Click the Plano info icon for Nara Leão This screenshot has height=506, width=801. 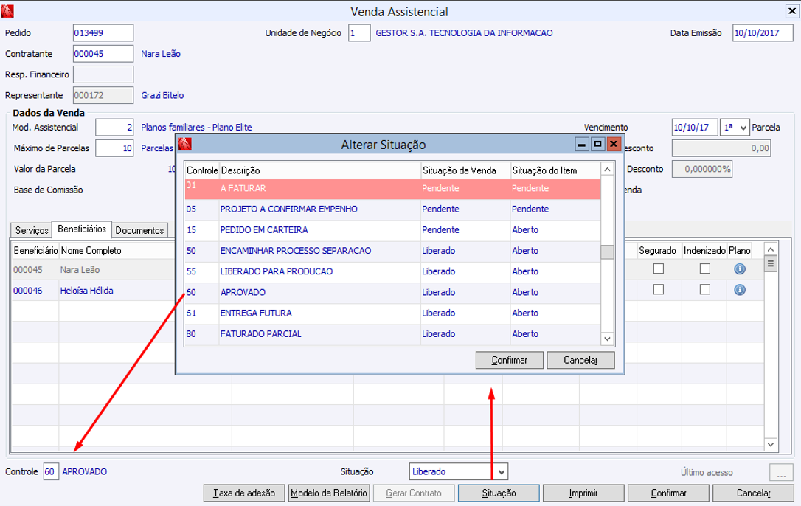739,268
